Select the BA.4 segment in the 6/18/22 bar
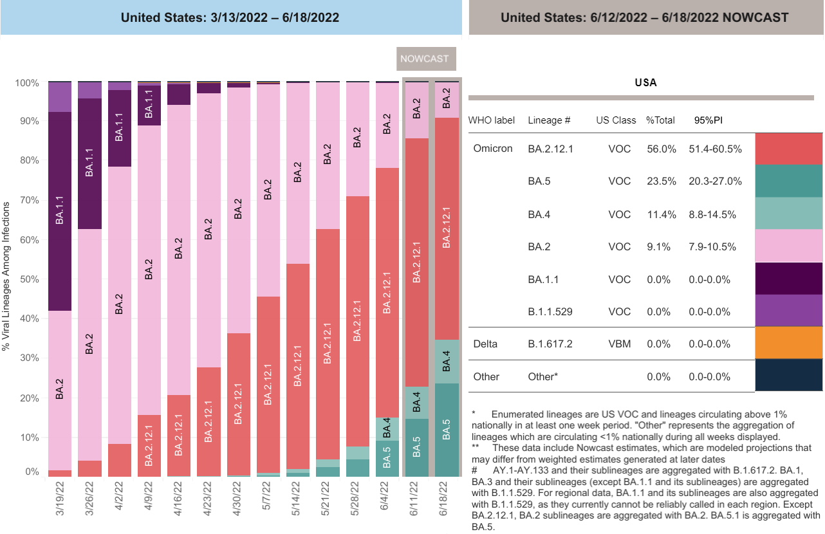The width and height of the screenshot is (825, 534). pyautogui.click(x=447, y=362)
